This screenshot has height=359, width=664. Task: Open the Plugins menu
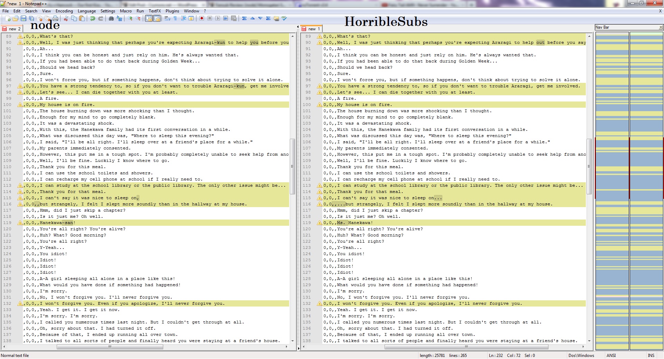[172, 11]
